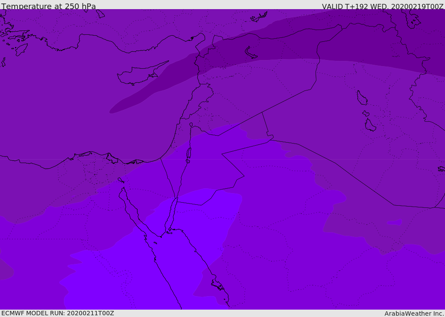Screen dimensions: 445x317
Task: Click the lake in northern Syria
Action: [x=250, y=53]
